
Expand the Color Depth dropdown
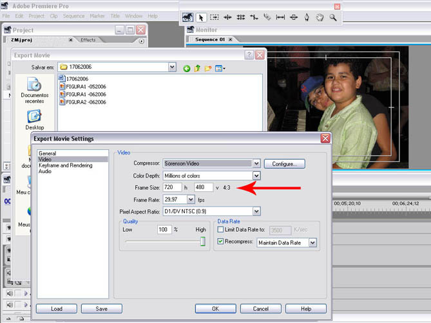pyautogui.click(x=256, y=176)
